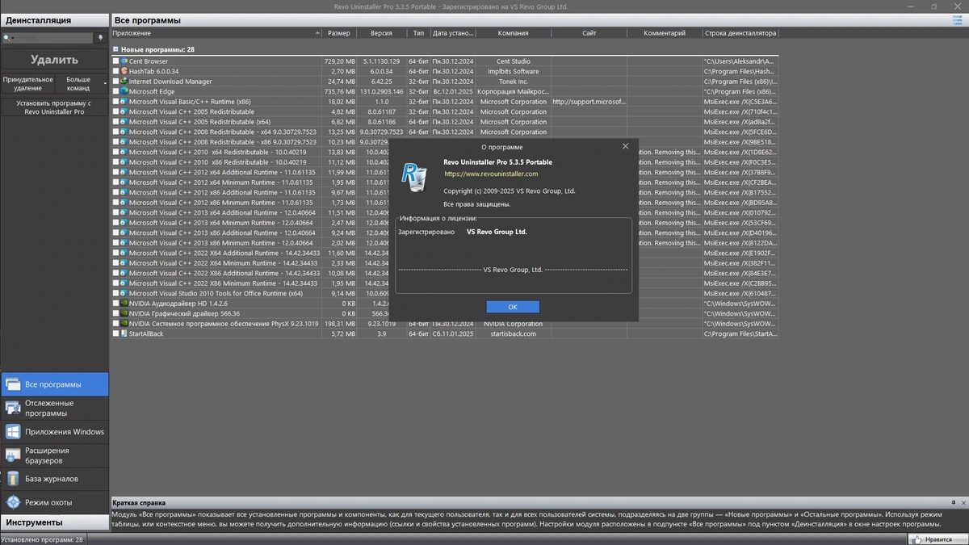This screenshot has width=969, height=545.
Task: Select checkbox for Visual C++ 2005 Redistributable (x64)
Action: pos(115,122)
